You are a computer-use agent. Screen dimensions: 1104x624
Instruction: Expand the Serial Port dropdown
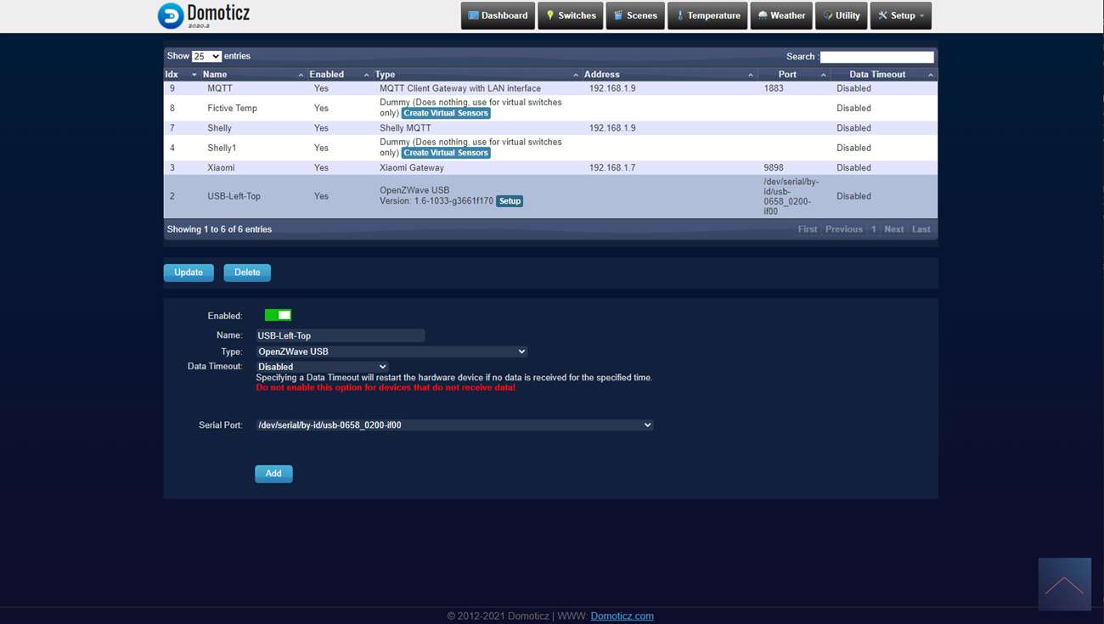tap(454, 424)
